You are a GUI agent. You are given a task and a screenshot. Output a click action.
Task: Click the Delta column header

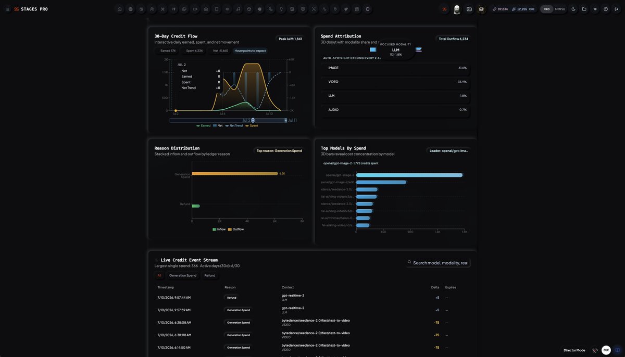(x=435, y=287)
